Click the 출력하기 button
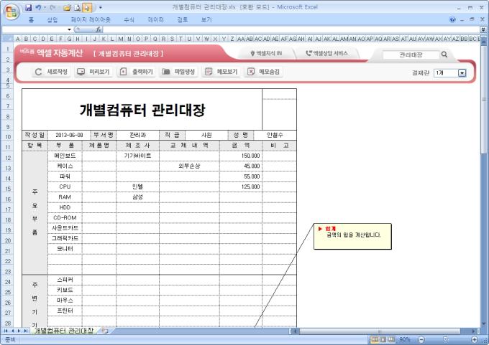Image resolution: width=489 pixels, height=345 pixels. coord(137,72)
